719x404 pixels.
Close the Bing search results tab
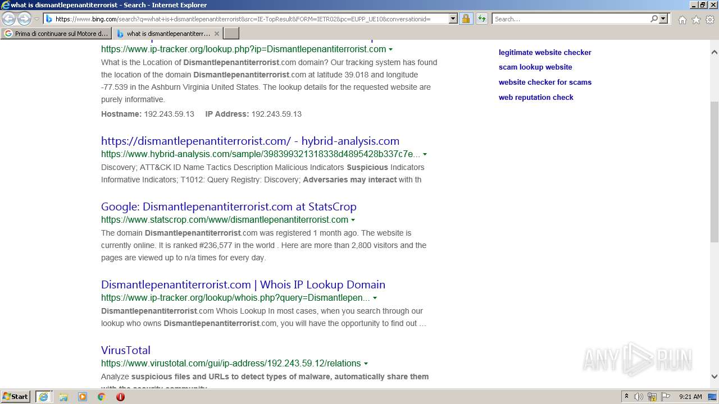click(217, 34)
